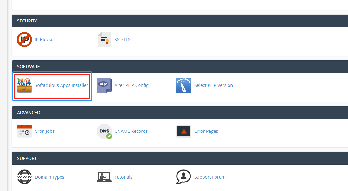Click the WWW globe Domain Types icon
Image resolution: width=348 pixels, height=191 pixels.
[24, 177]
